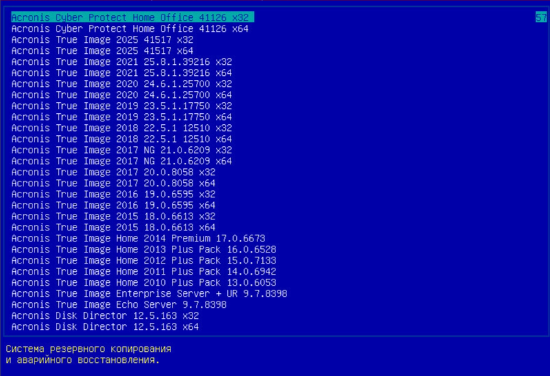
Task: Choose True Image 2018 22.5.1 12510 x64
Action: (x=121, y=139)
